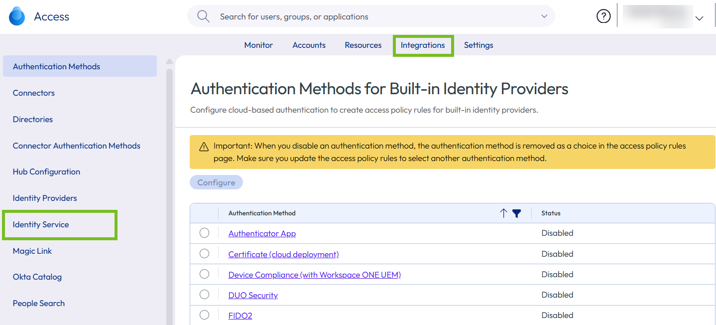
Task: Expand the user account dropdown chevron
Action: [x=699, y=18]
